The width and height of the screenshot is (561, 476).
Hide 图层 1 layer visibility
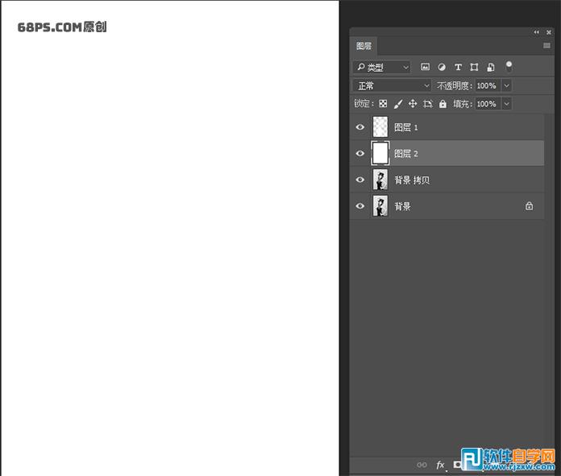tap(360, 127)
